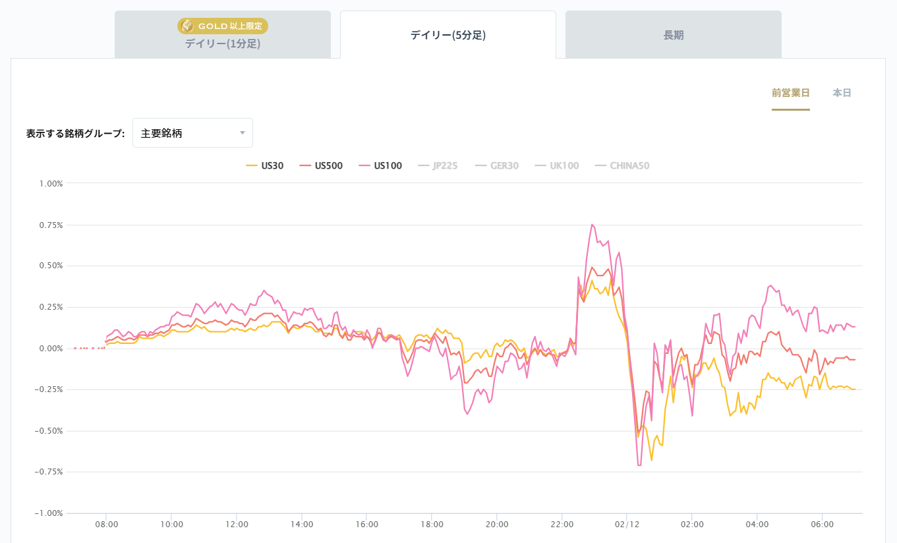The width and height of the screenshot is (897, 543).
Task: Click the red US500 legend line marker
Action: (305, 165)
